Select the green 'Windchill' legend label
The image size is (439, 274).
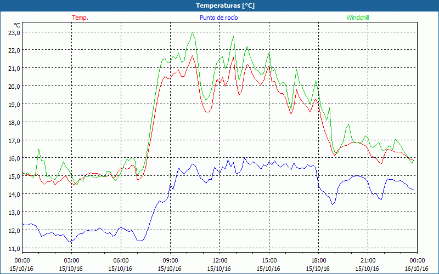pyautogui.click(x=358, y=18)
